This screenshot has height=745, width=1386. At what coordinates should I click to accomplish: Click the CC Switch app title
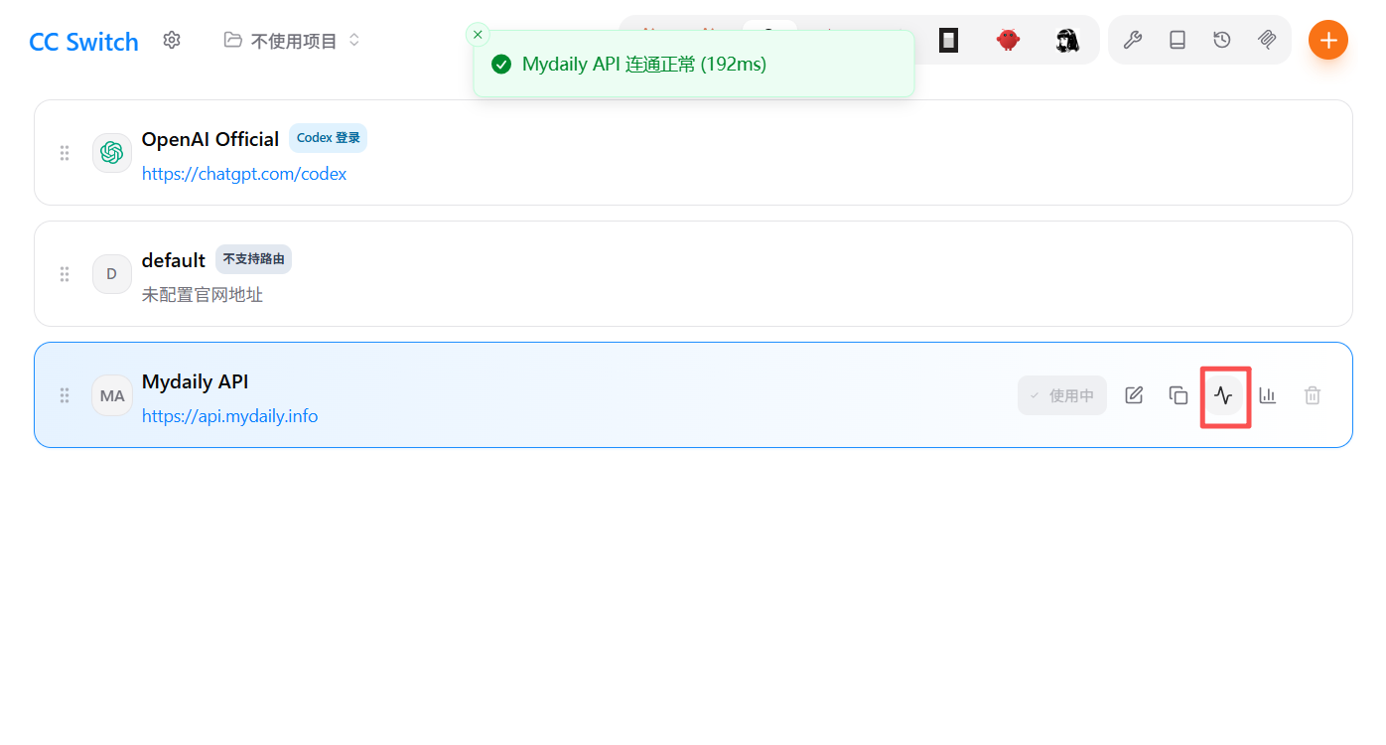tap(84, 42)
